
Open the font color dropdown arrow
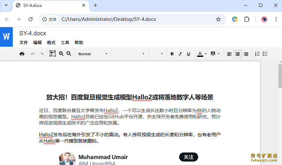pos(206,54)
